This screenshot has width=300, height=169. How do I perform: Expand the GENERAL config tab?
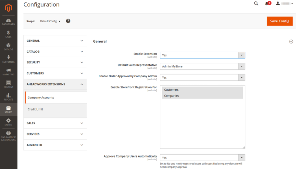point(55,41)
